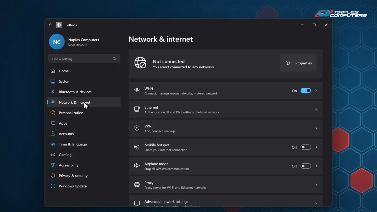Click the NC profile avatar
This screenshot has width=377, height=212.
tap(57, 42)
